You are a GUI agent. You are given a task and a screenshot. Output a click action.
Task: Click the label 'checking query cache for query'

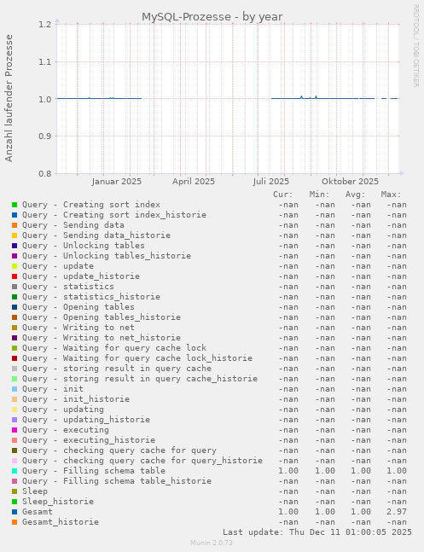click(x=140, y=450)
